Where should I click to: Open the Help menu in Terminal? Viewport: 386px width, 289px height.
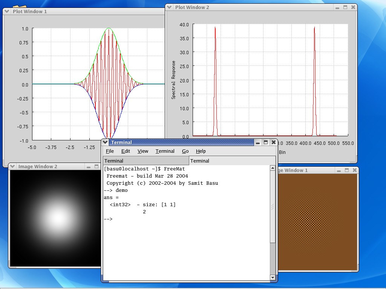(x=201, y=151)
